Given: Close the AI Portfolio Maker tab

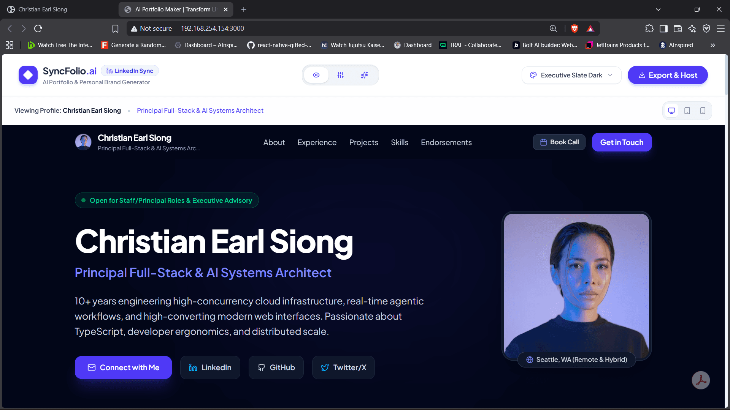Looking at the screenshot, I should click(226, 9).
